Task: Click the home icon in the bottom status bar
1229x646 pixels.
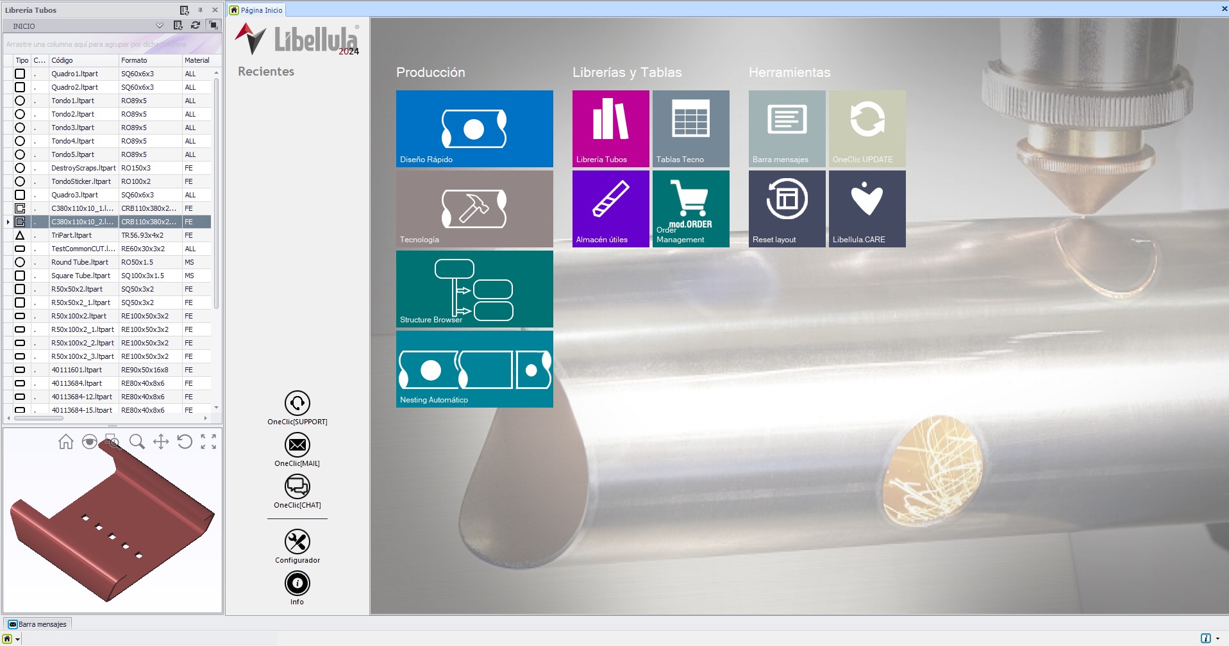Action: 7,638
